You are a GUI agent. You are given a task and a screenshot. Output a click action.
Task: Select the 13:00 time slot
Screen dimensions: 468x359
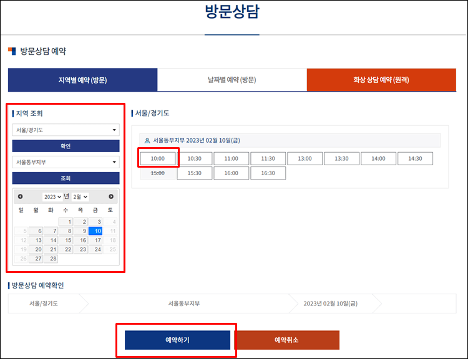(305, 159)
